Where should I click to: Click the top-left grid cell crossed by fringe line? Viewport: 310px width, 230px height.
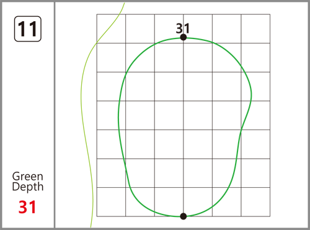[x=111, y=29]
